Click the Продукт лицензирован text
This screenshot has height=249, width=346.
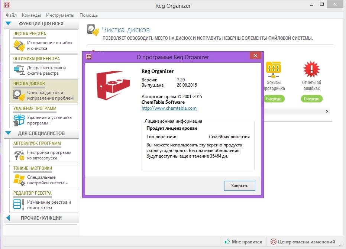click(x=172, y=128)
